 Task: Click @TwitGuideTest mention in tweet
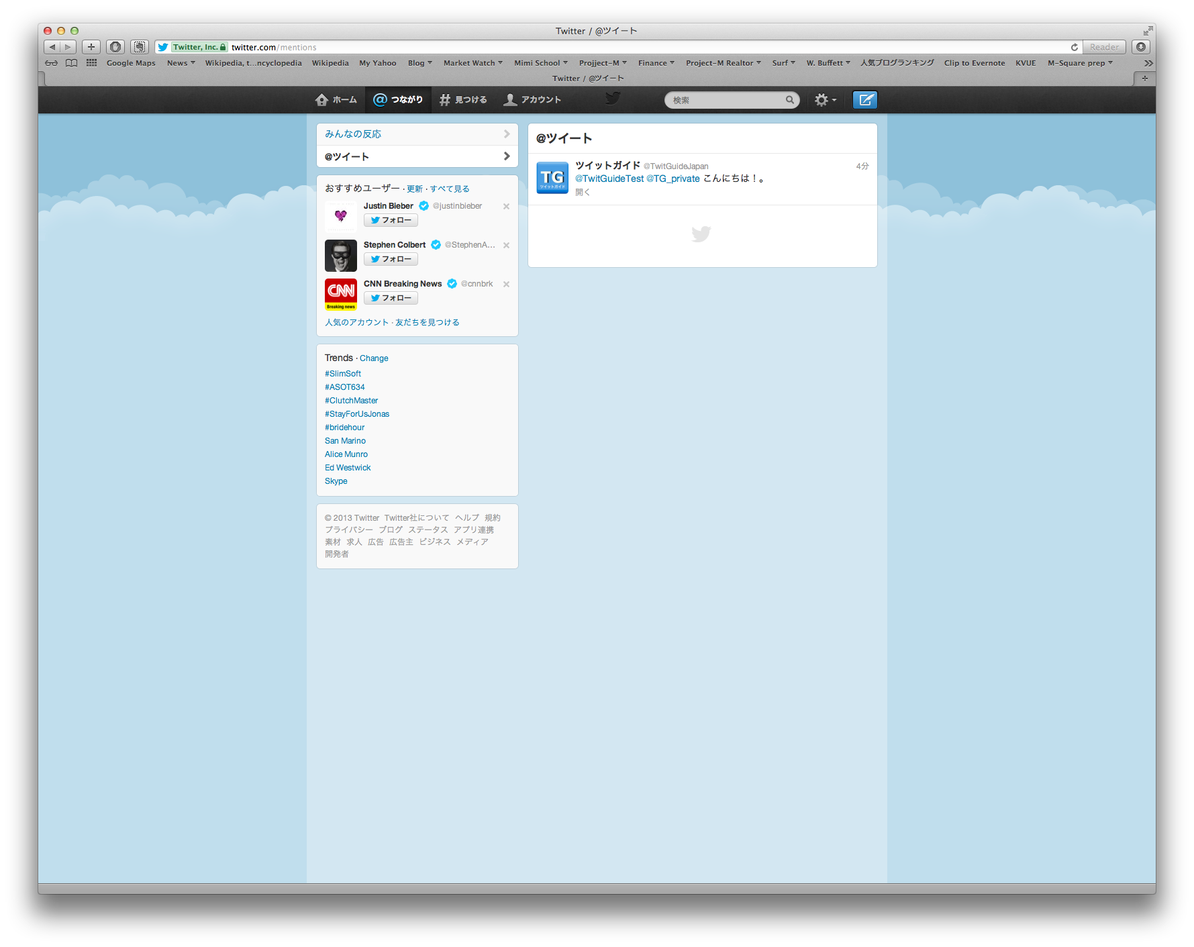click(x=609, y=179)
